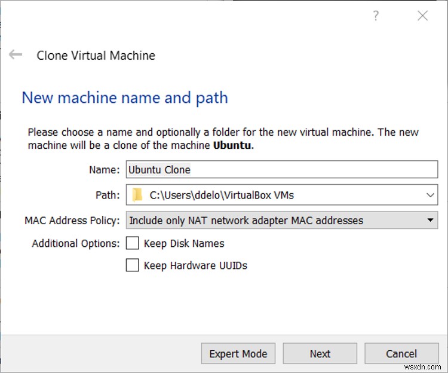The image size is (448, 373).
Task: Enable Keep Disk Names checkbox
Action: [133, 243]
